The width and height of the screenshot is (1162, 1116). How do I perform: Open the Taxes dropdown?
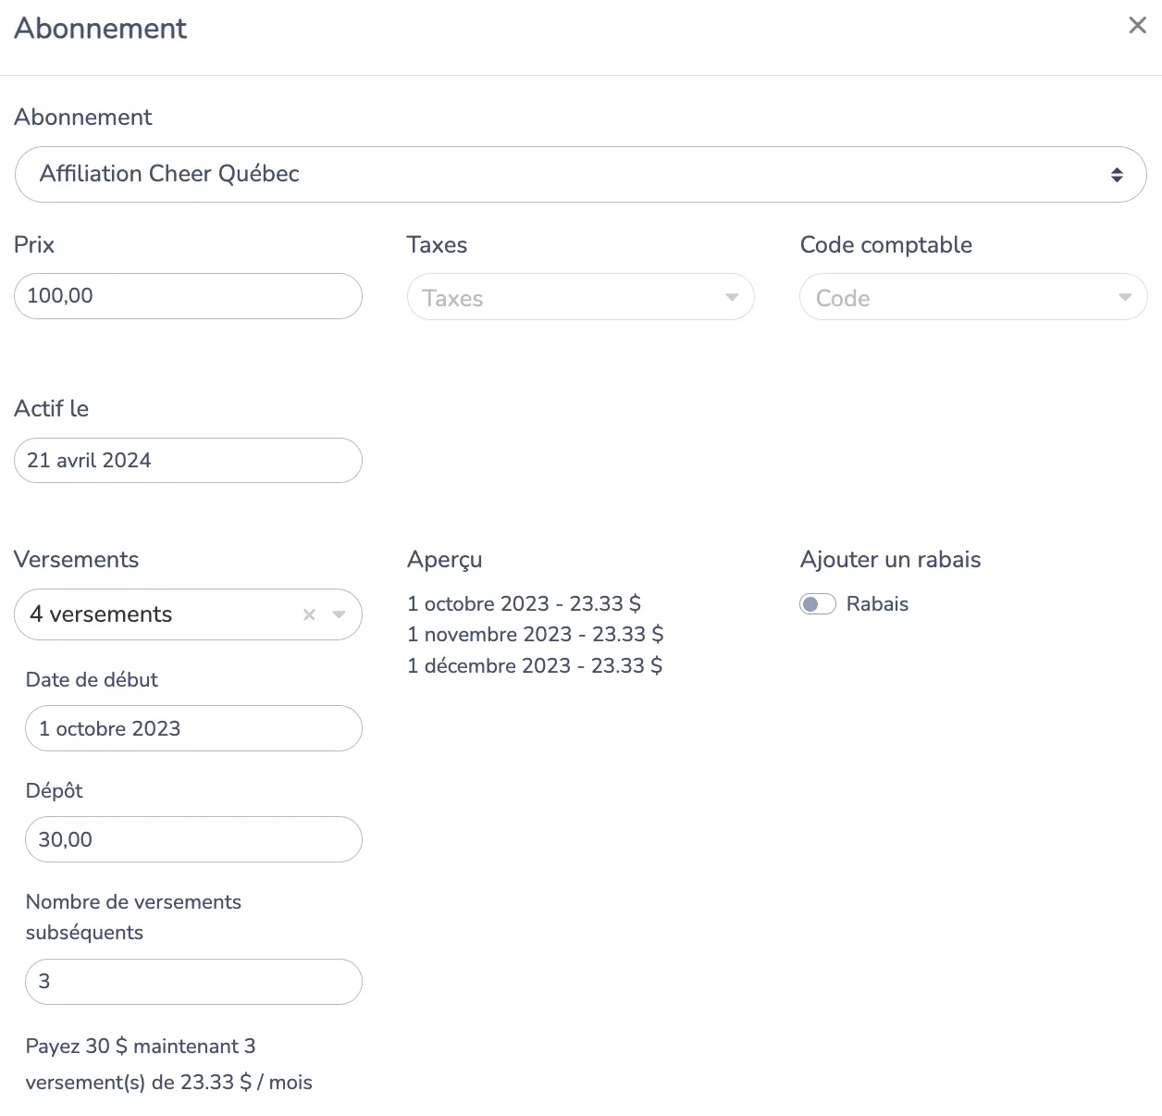(x=581, y=297)
